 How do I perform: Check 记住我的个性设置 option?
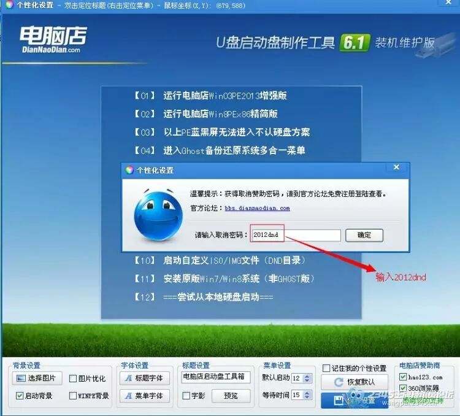point(326,368)
